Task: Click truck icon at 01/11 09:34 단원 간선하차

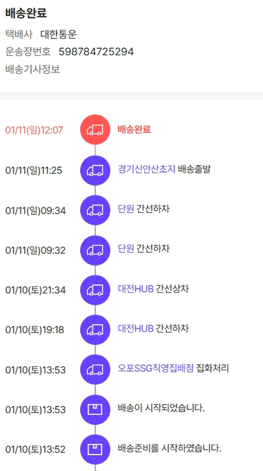Action: pyautogui.click(x=95, y=210)
